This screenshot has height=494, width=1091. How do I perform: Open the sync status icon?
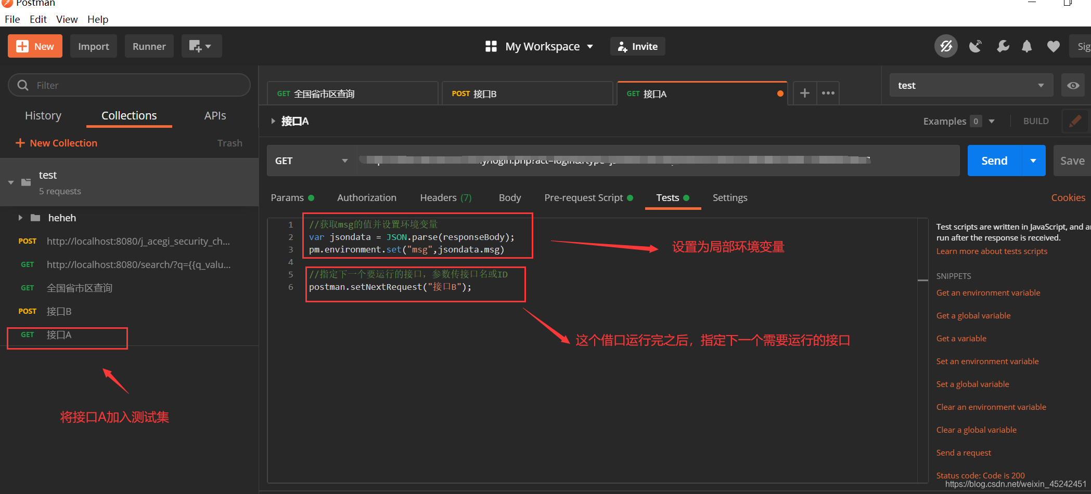tap(946, 46)
